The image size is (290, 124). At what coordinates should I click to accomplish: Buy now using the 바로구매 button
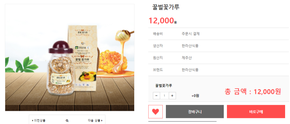coord(256,112)
